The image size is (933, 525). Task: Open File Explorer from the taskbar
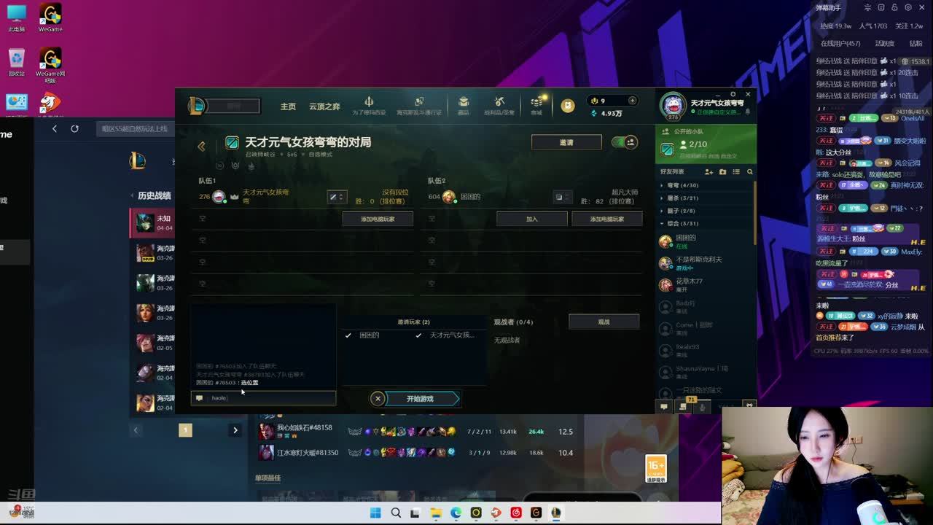click(x=436, y=513)
